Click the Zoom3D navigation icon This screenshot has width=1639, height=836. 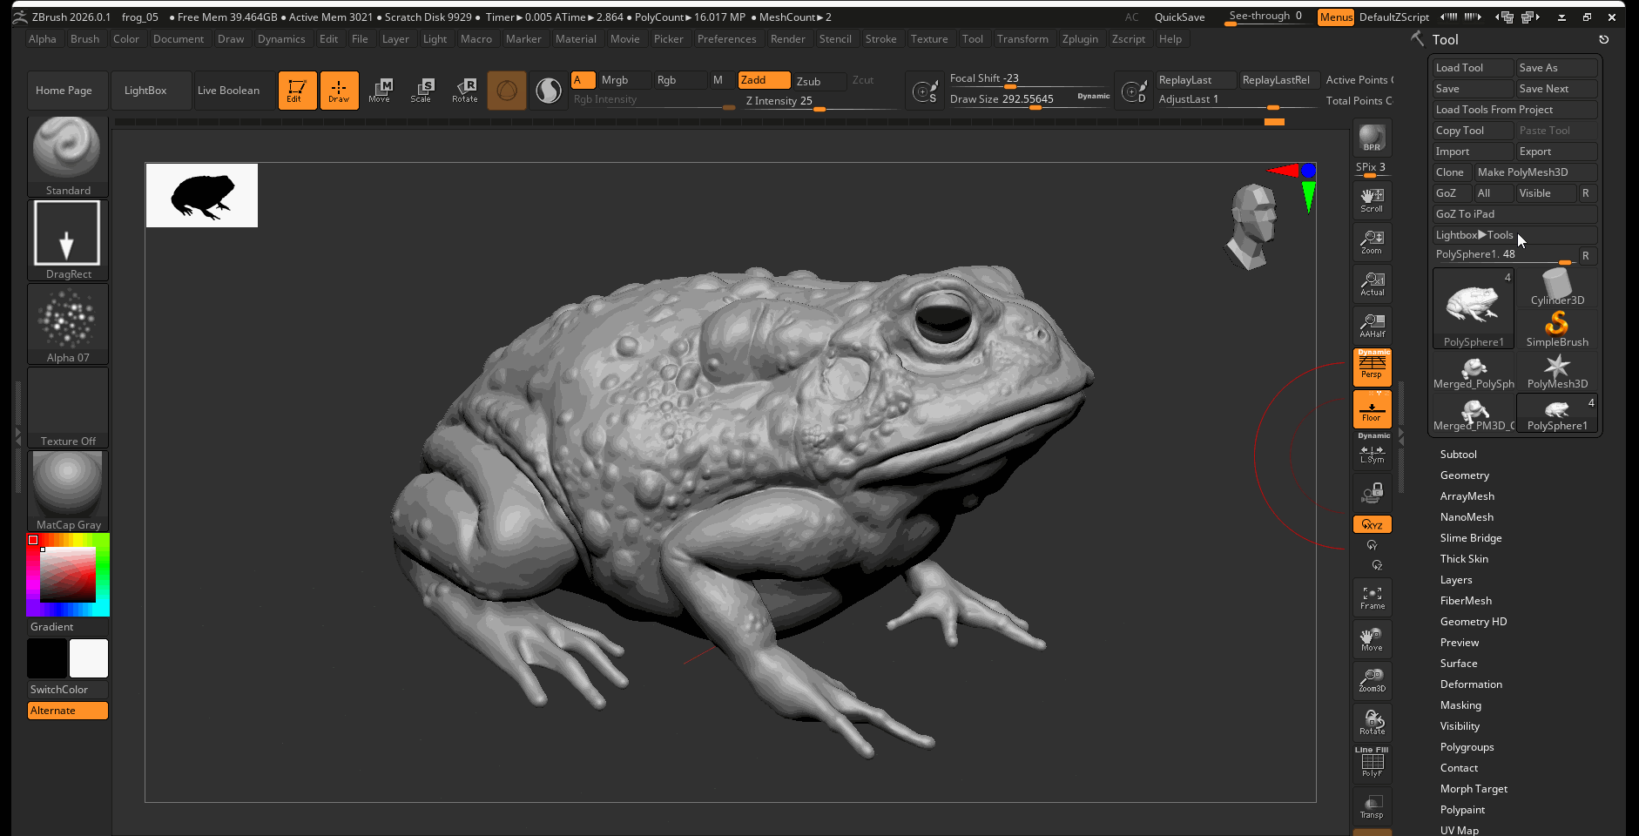1372,680
